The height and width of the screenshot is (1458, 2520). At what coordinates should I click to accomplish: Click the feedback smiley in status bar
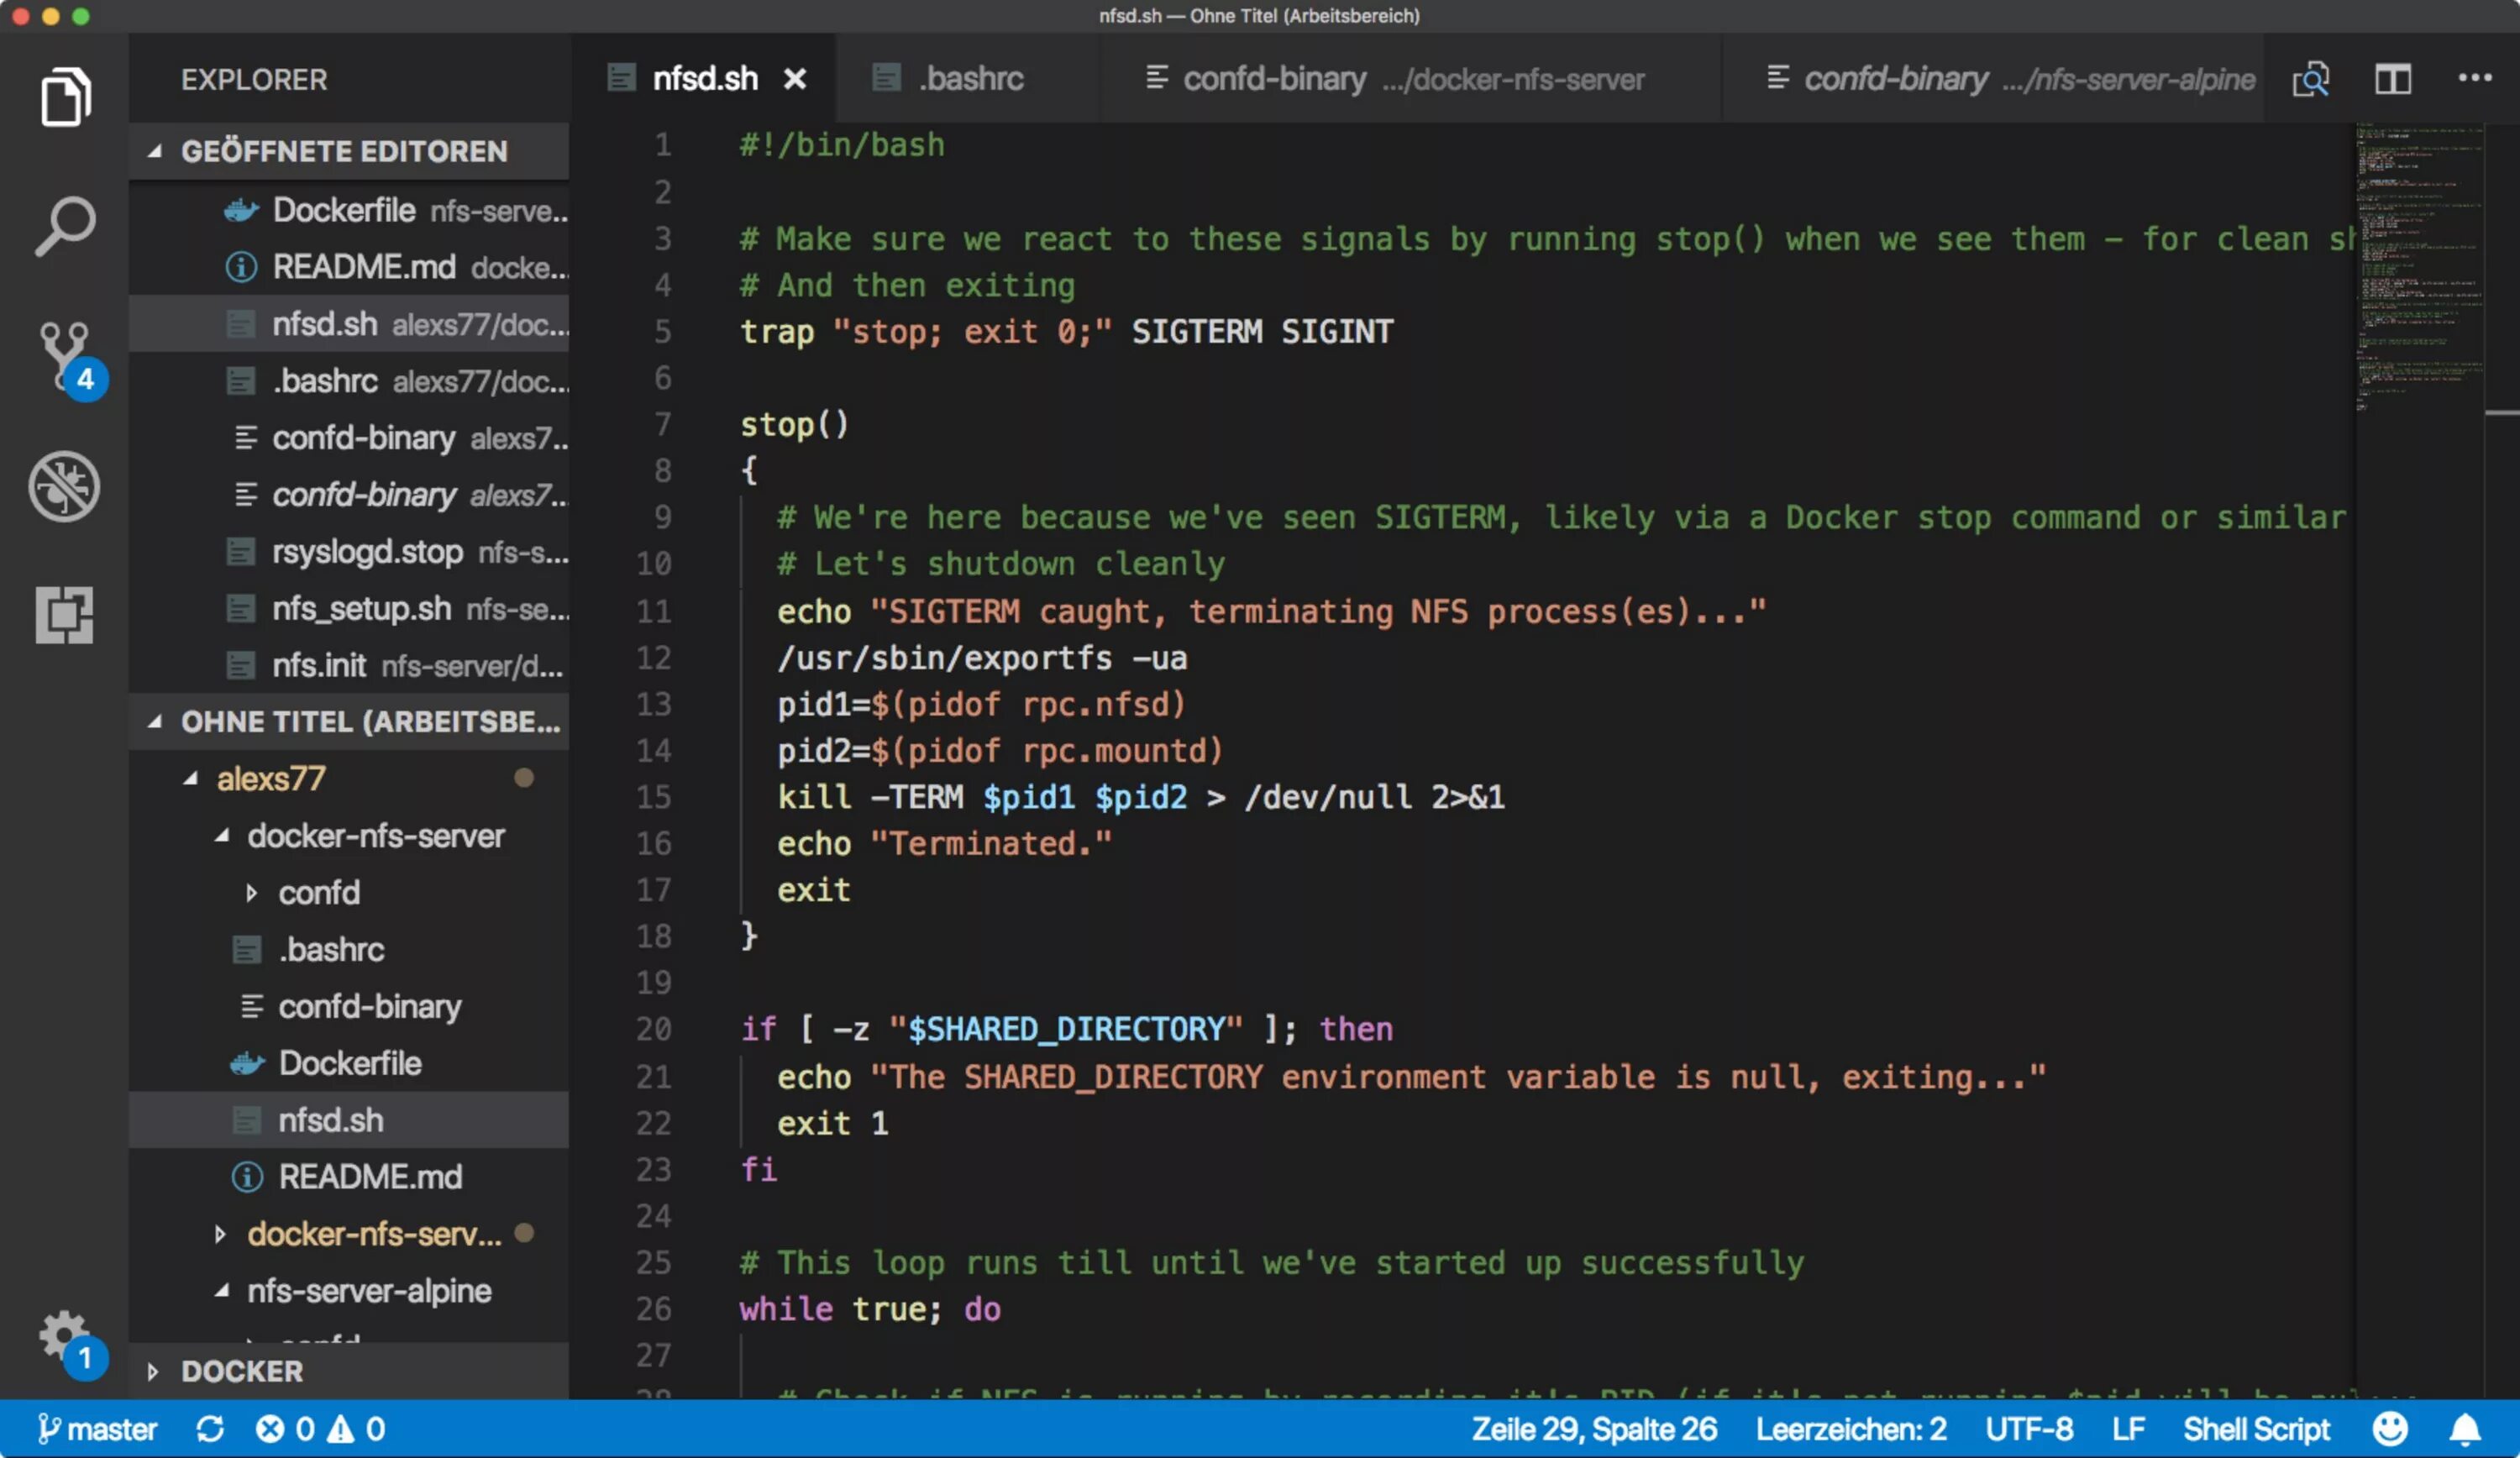coord(2389,1429)
